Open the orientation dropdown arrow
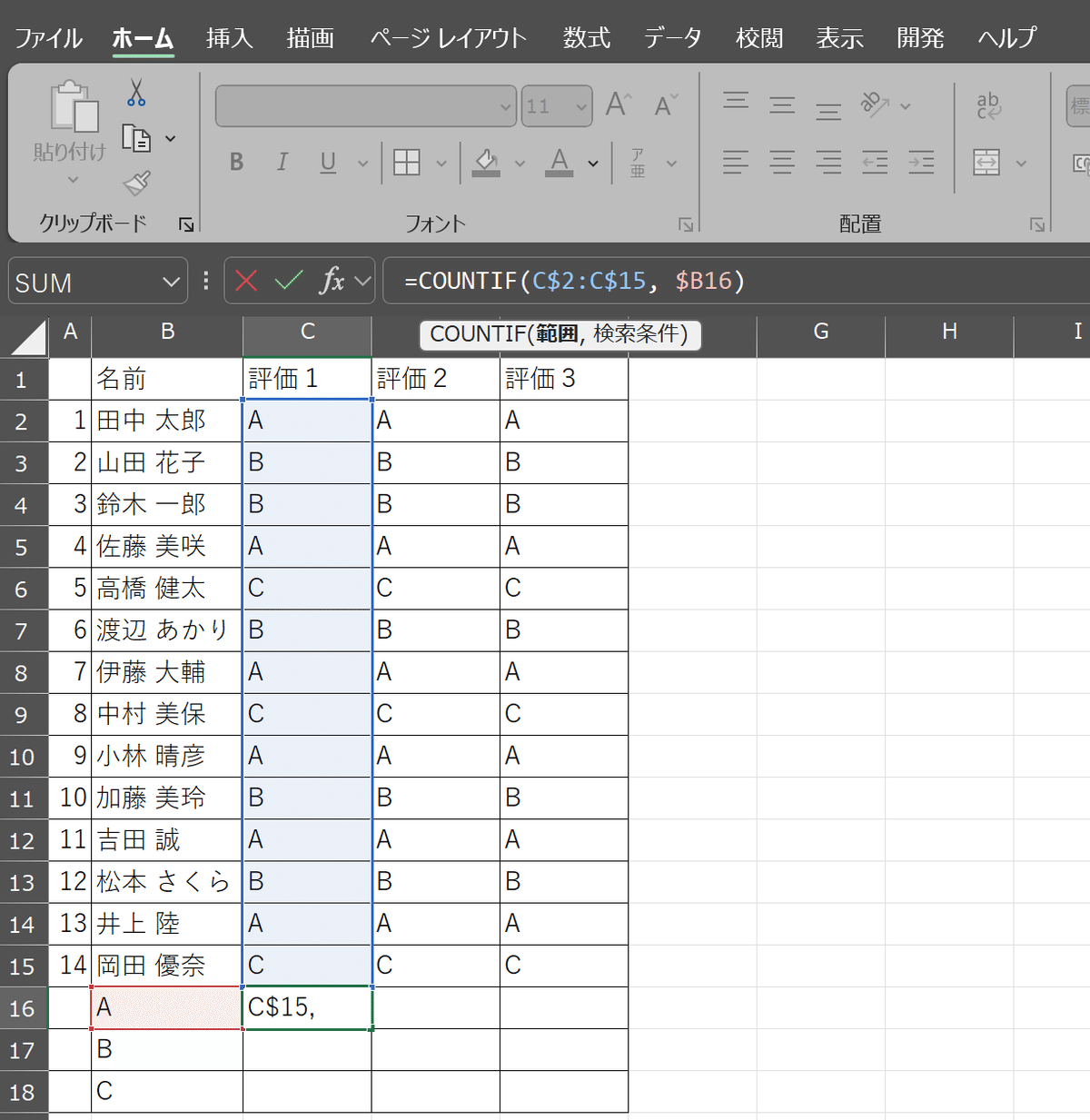Screen dimensions: 1090x1120 point(905,106)
